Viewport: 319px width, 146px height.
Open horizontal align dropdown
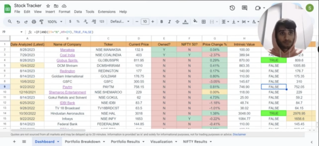tap(225, 22)
